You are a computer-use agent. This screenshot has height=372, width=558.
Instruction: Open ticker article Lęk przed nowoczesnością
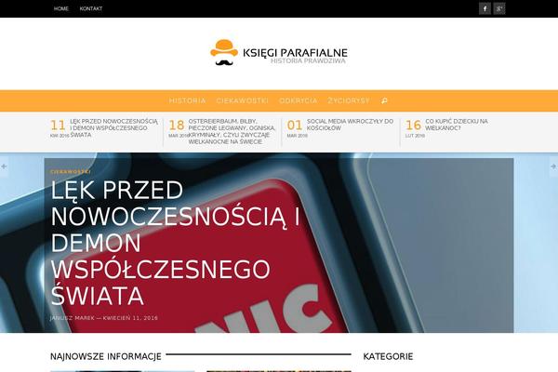(x=113, y=127)
